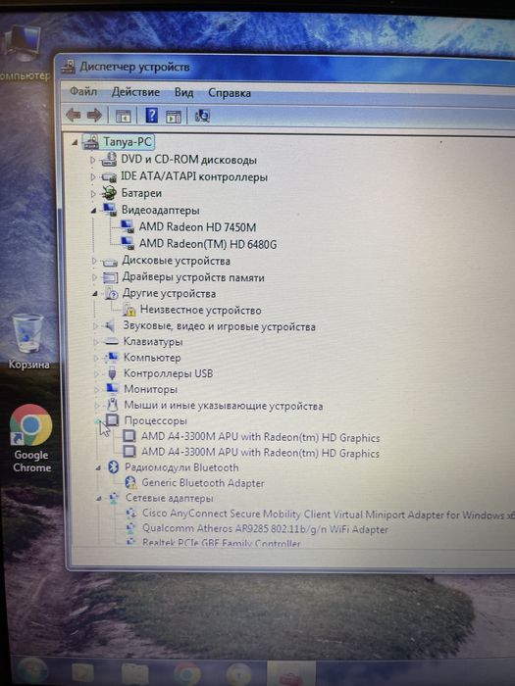The width and height of the screenshot is (515, 686).
Task: Click the Процессоры chip icon
Action: coord(112,420)
